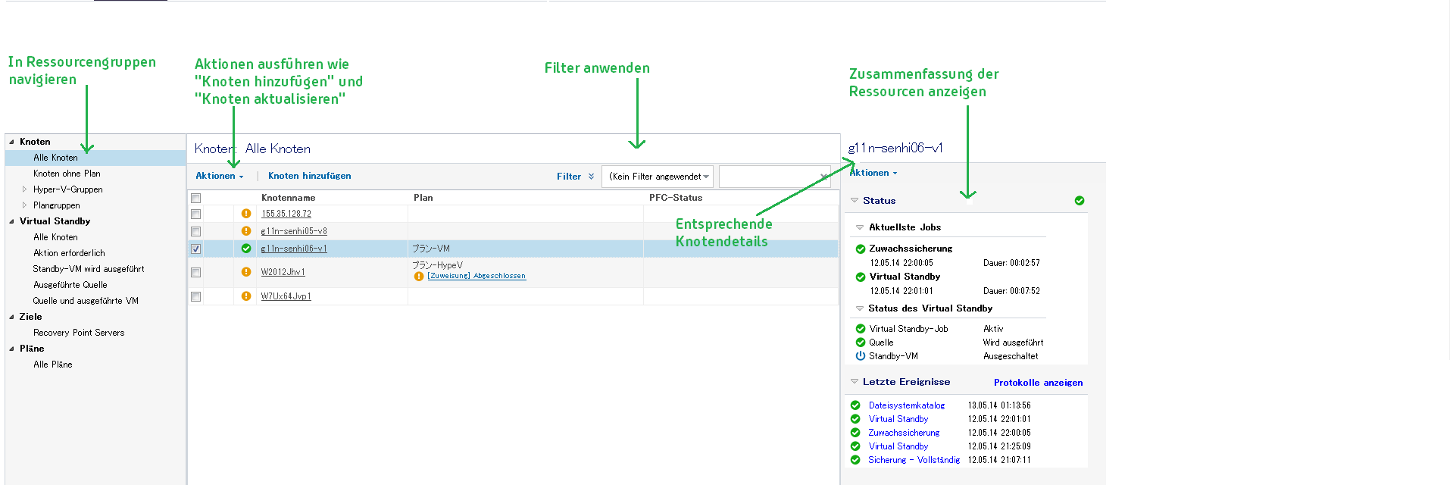Collapse the Letzte Ereignisse section
Screen dimensions: 1453x485
(x=855, y=382)
